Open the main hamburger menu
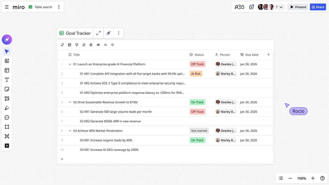The height and width of the screenshot is (185, 329). click(x=7, y=7)
